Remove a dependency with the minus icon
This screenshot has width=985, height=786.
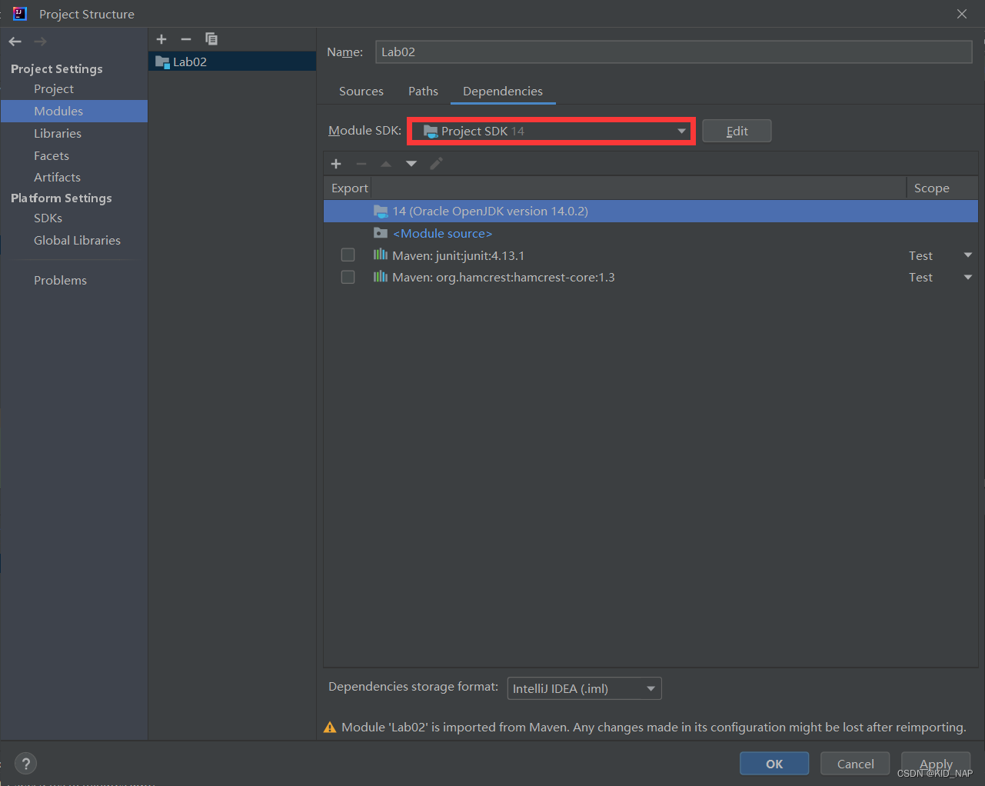tap(361, 164)
